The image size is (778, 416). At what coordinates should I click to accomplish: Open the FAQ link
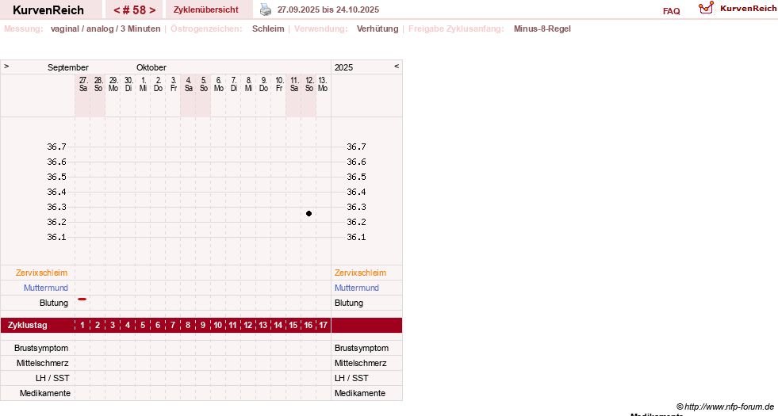671,11
